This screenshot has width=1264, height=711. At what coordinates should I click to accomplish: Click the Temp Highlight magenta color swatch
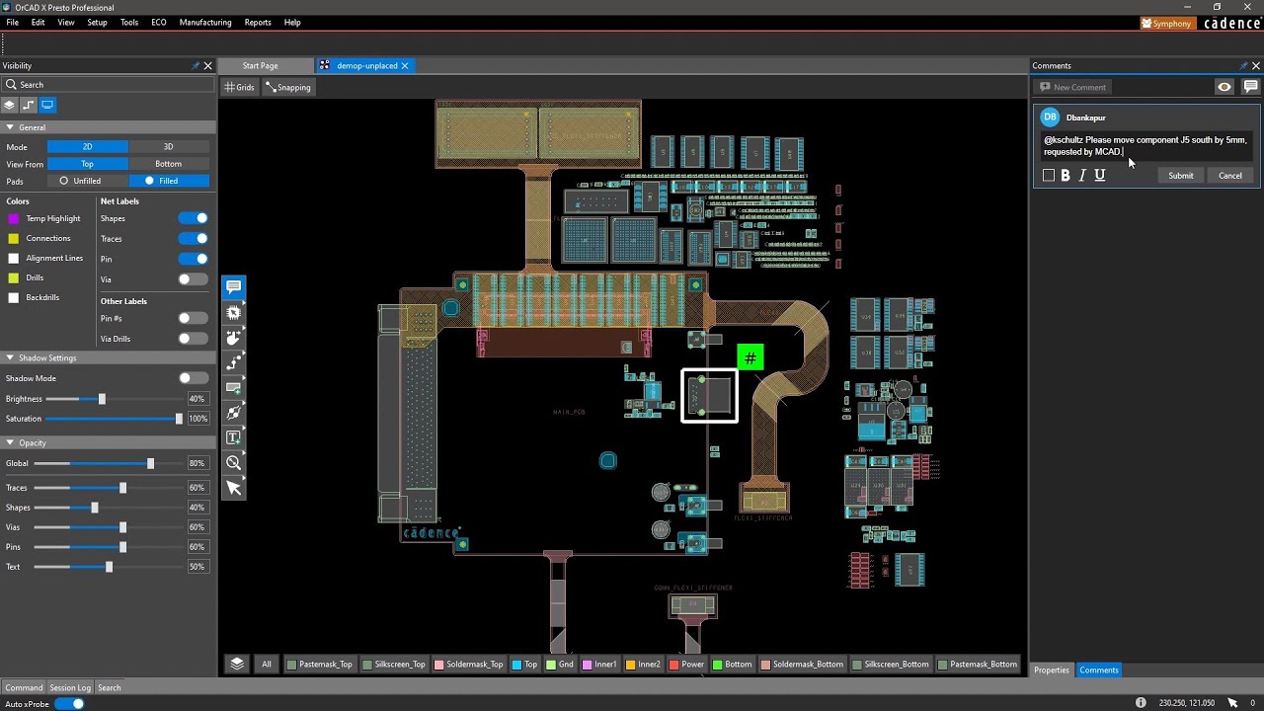14,219
